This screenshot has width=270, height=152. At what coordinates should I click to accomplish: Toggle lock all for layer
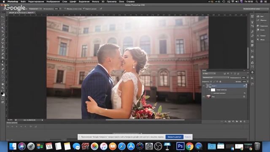220,81
